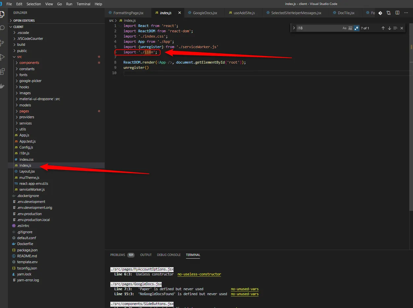
Task: Toggle Find in Selection
Action: [x=395, y=28]
